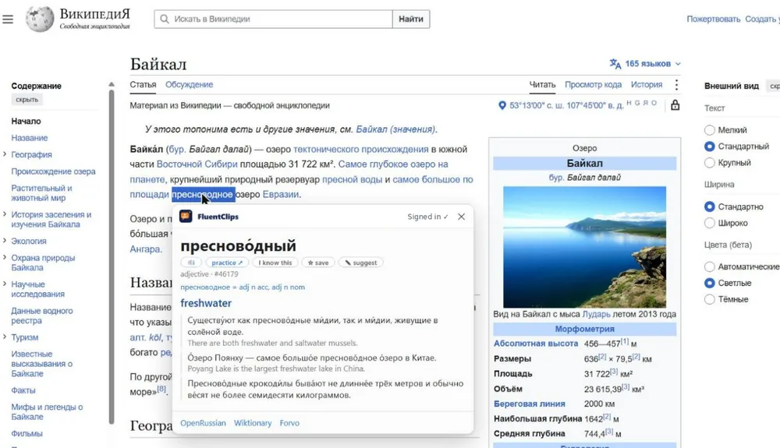The height and width of the screenshot is (448, 780).
Task: Expand the Туризм contents section
Action: click(x=5, y=337)
